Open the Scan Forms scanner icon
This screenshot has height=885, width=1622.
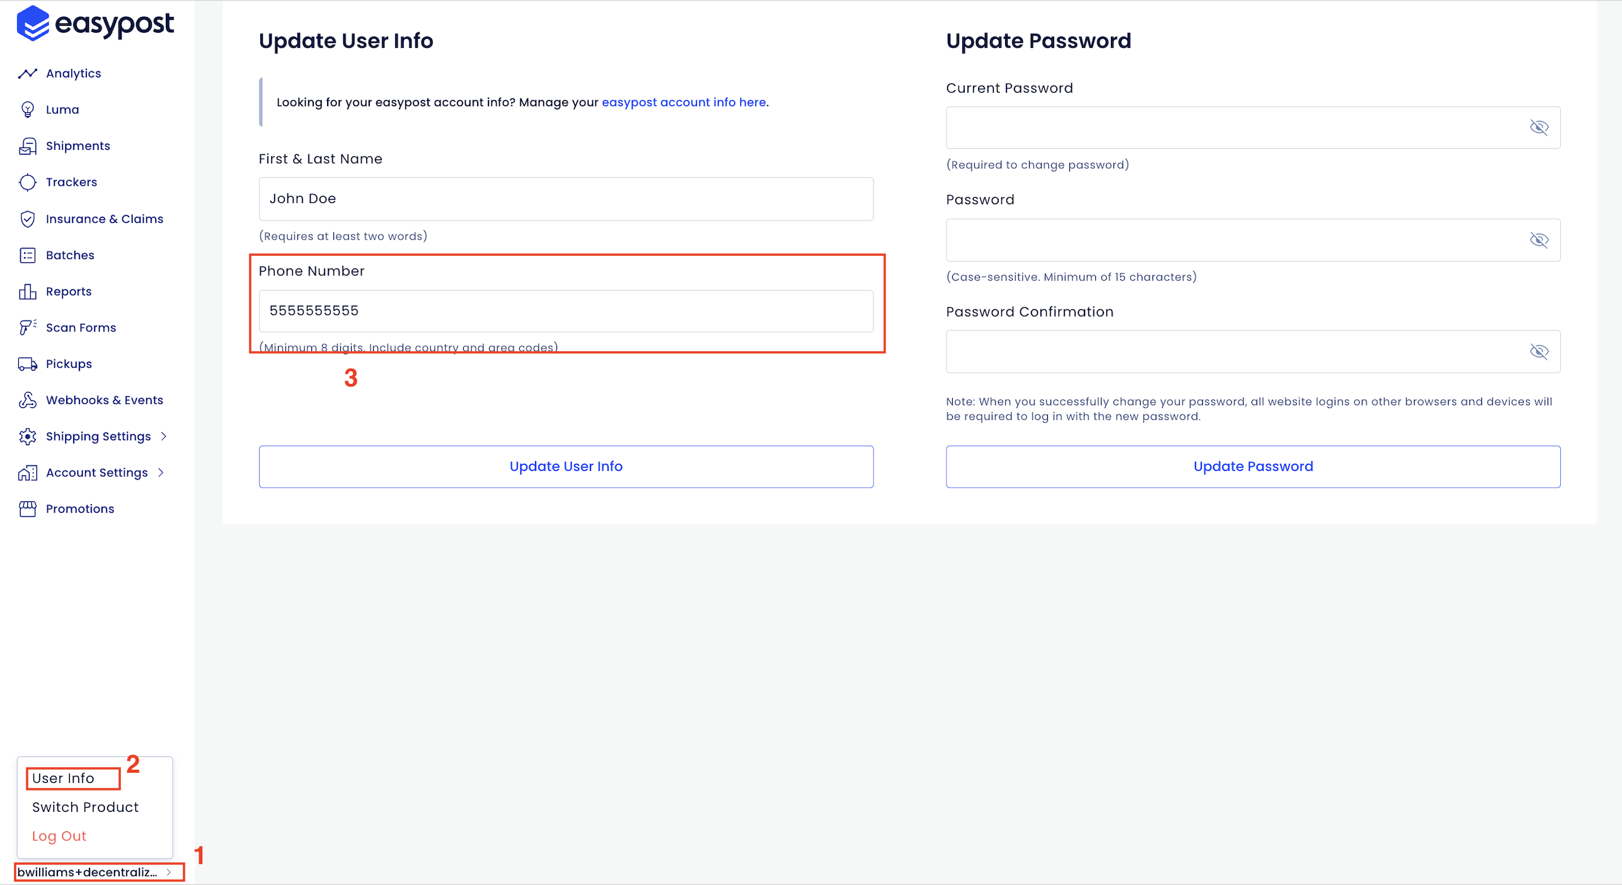[28, 328]
